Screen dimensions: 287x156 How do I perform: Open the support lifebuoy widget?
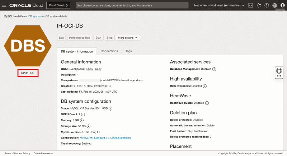click(279, 73)
